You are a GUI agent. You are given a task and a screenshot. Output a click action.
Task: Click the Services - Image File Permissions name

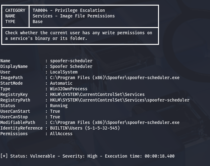pos(73,16)
